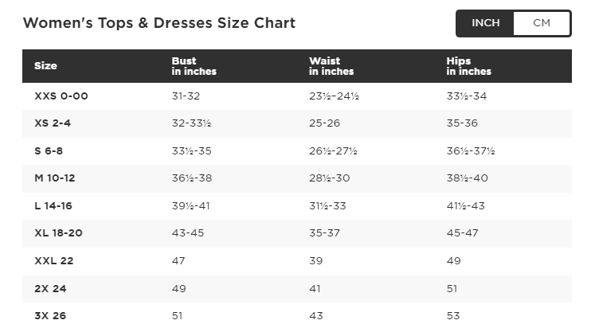The image size is (599, 328).
Task: Click bust value 31-32 for XXS
Action: tap(186, 96)
